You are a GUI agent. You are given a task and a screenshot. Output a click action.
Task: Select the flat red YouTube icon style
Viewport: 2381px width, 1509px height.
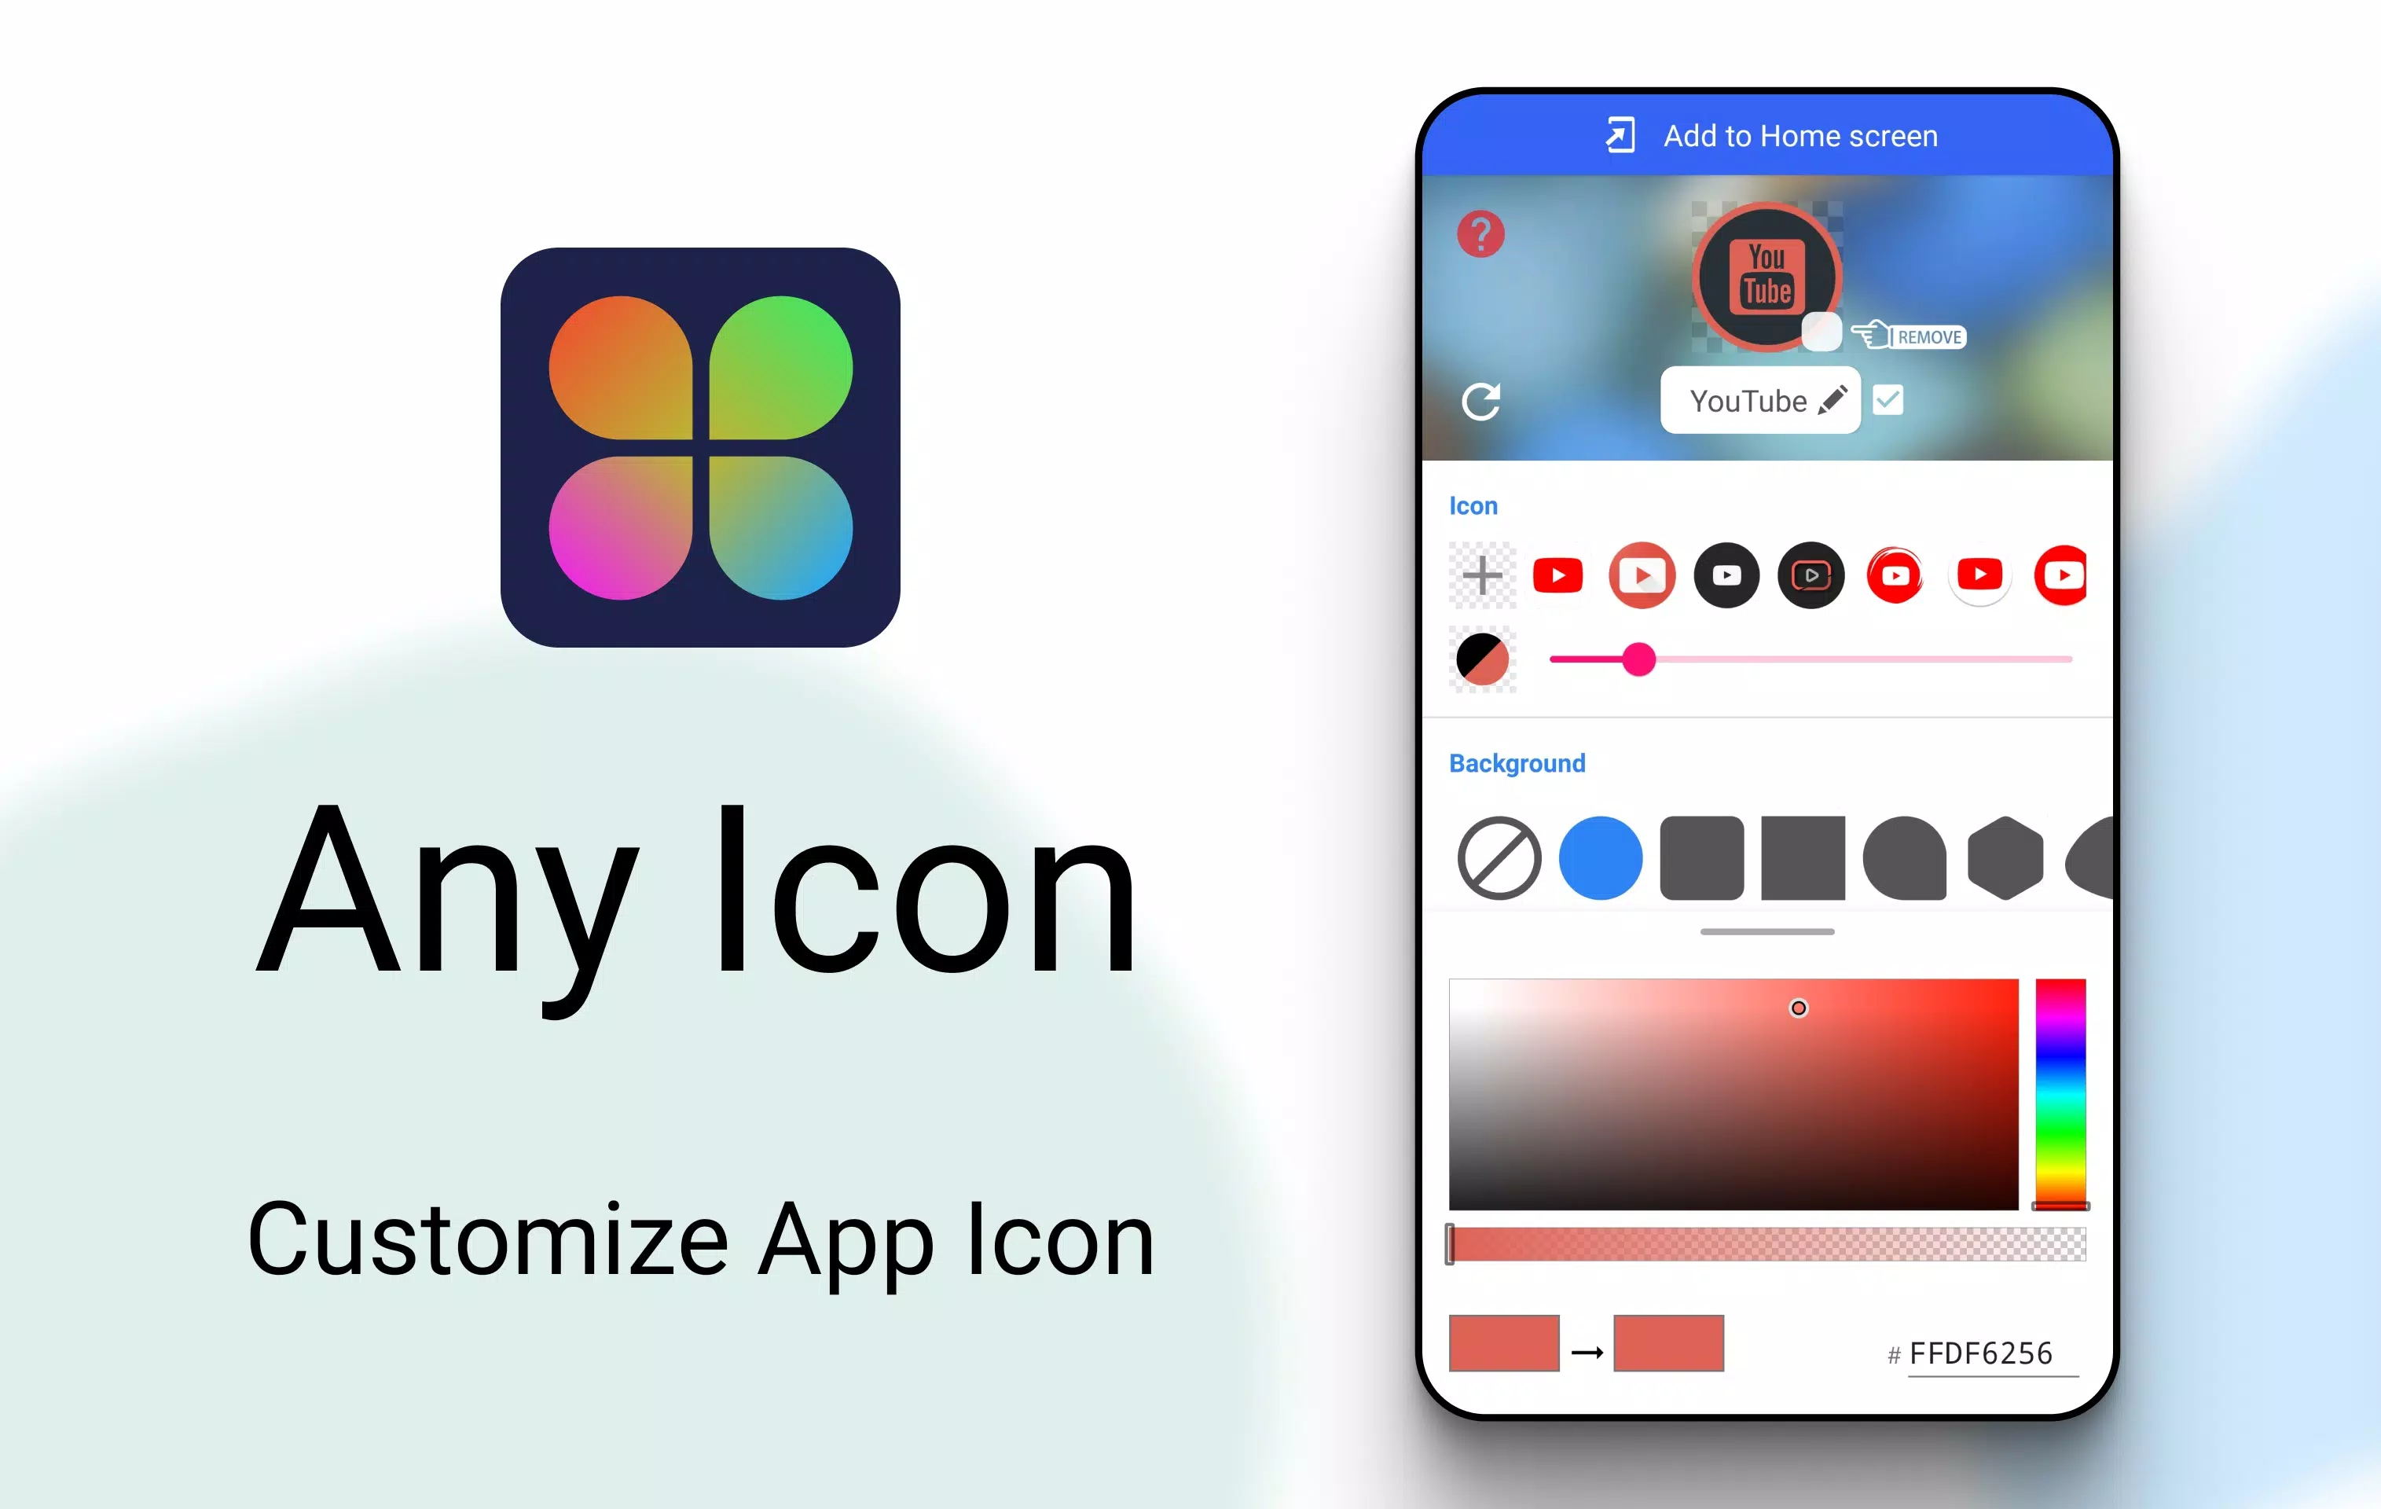1557,575
